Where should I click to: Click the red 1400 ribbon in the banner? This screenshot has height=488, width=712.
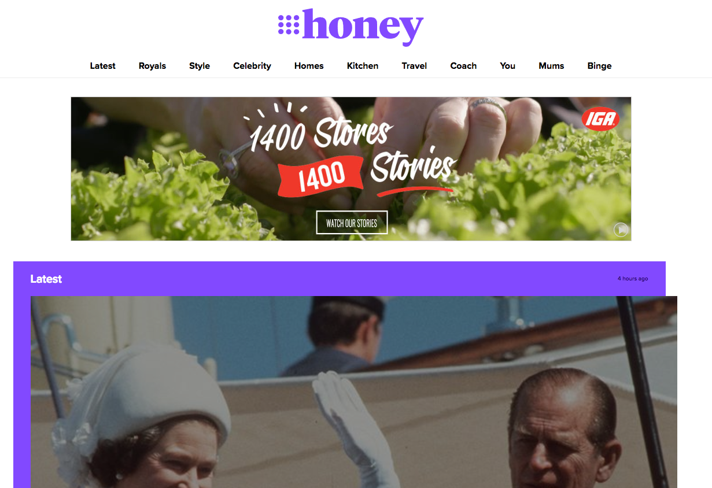click(x=321, y=175)
